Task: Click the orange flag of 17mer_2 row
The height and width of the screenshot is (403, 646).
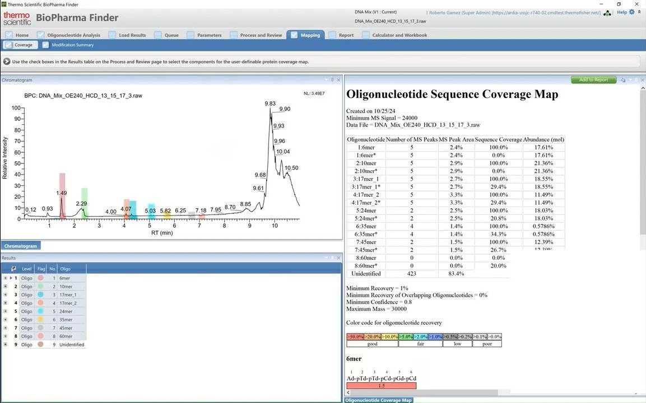Action: coord(40,303)
